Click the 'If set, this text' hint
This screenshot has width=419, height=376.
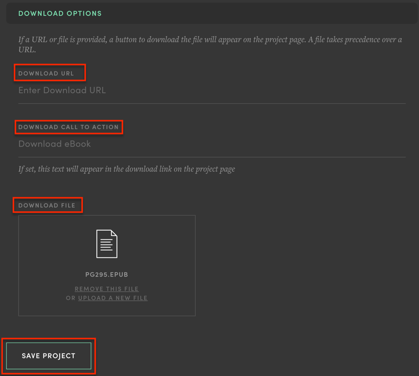(126, 169)
